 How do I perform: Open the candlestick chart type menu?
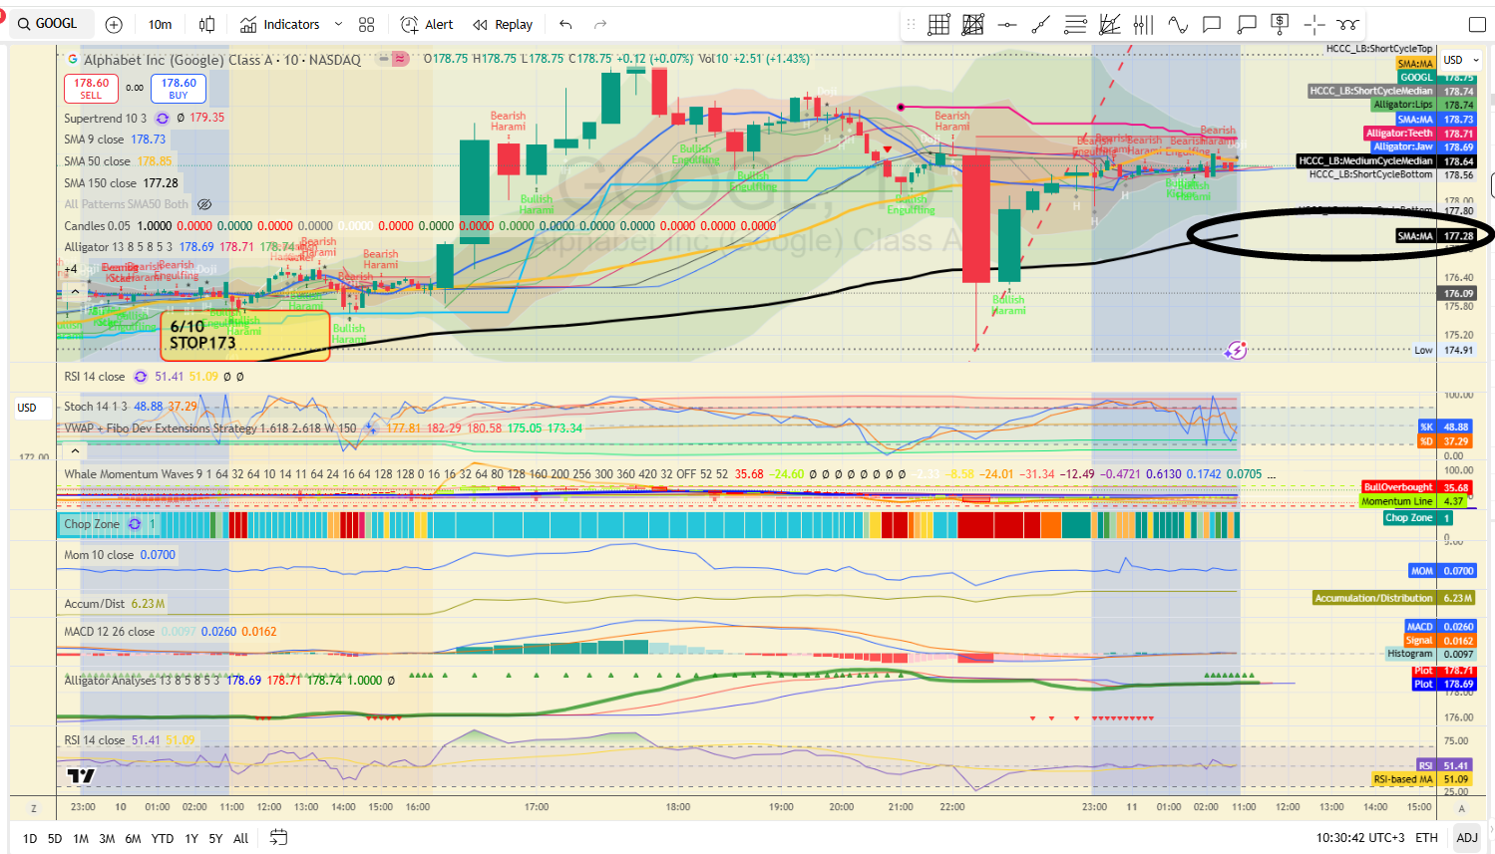[207, 24]
